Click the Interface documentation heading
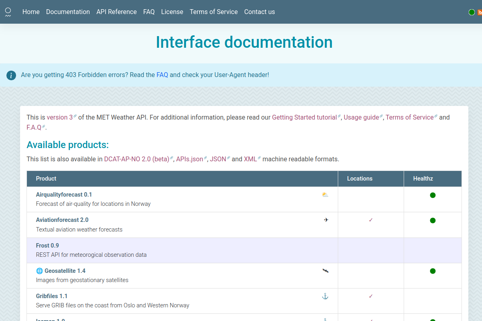482x321 pixels. point(244,42)
